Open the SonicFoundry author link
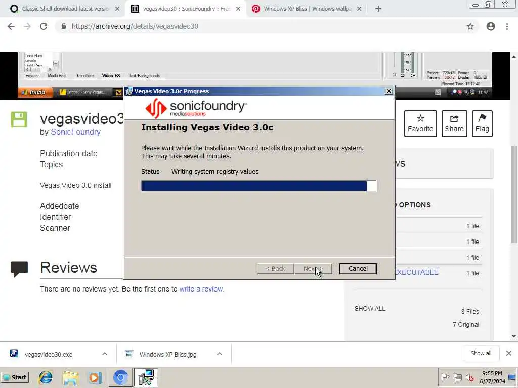Screen dimensions: 518x388 point(75,132)
